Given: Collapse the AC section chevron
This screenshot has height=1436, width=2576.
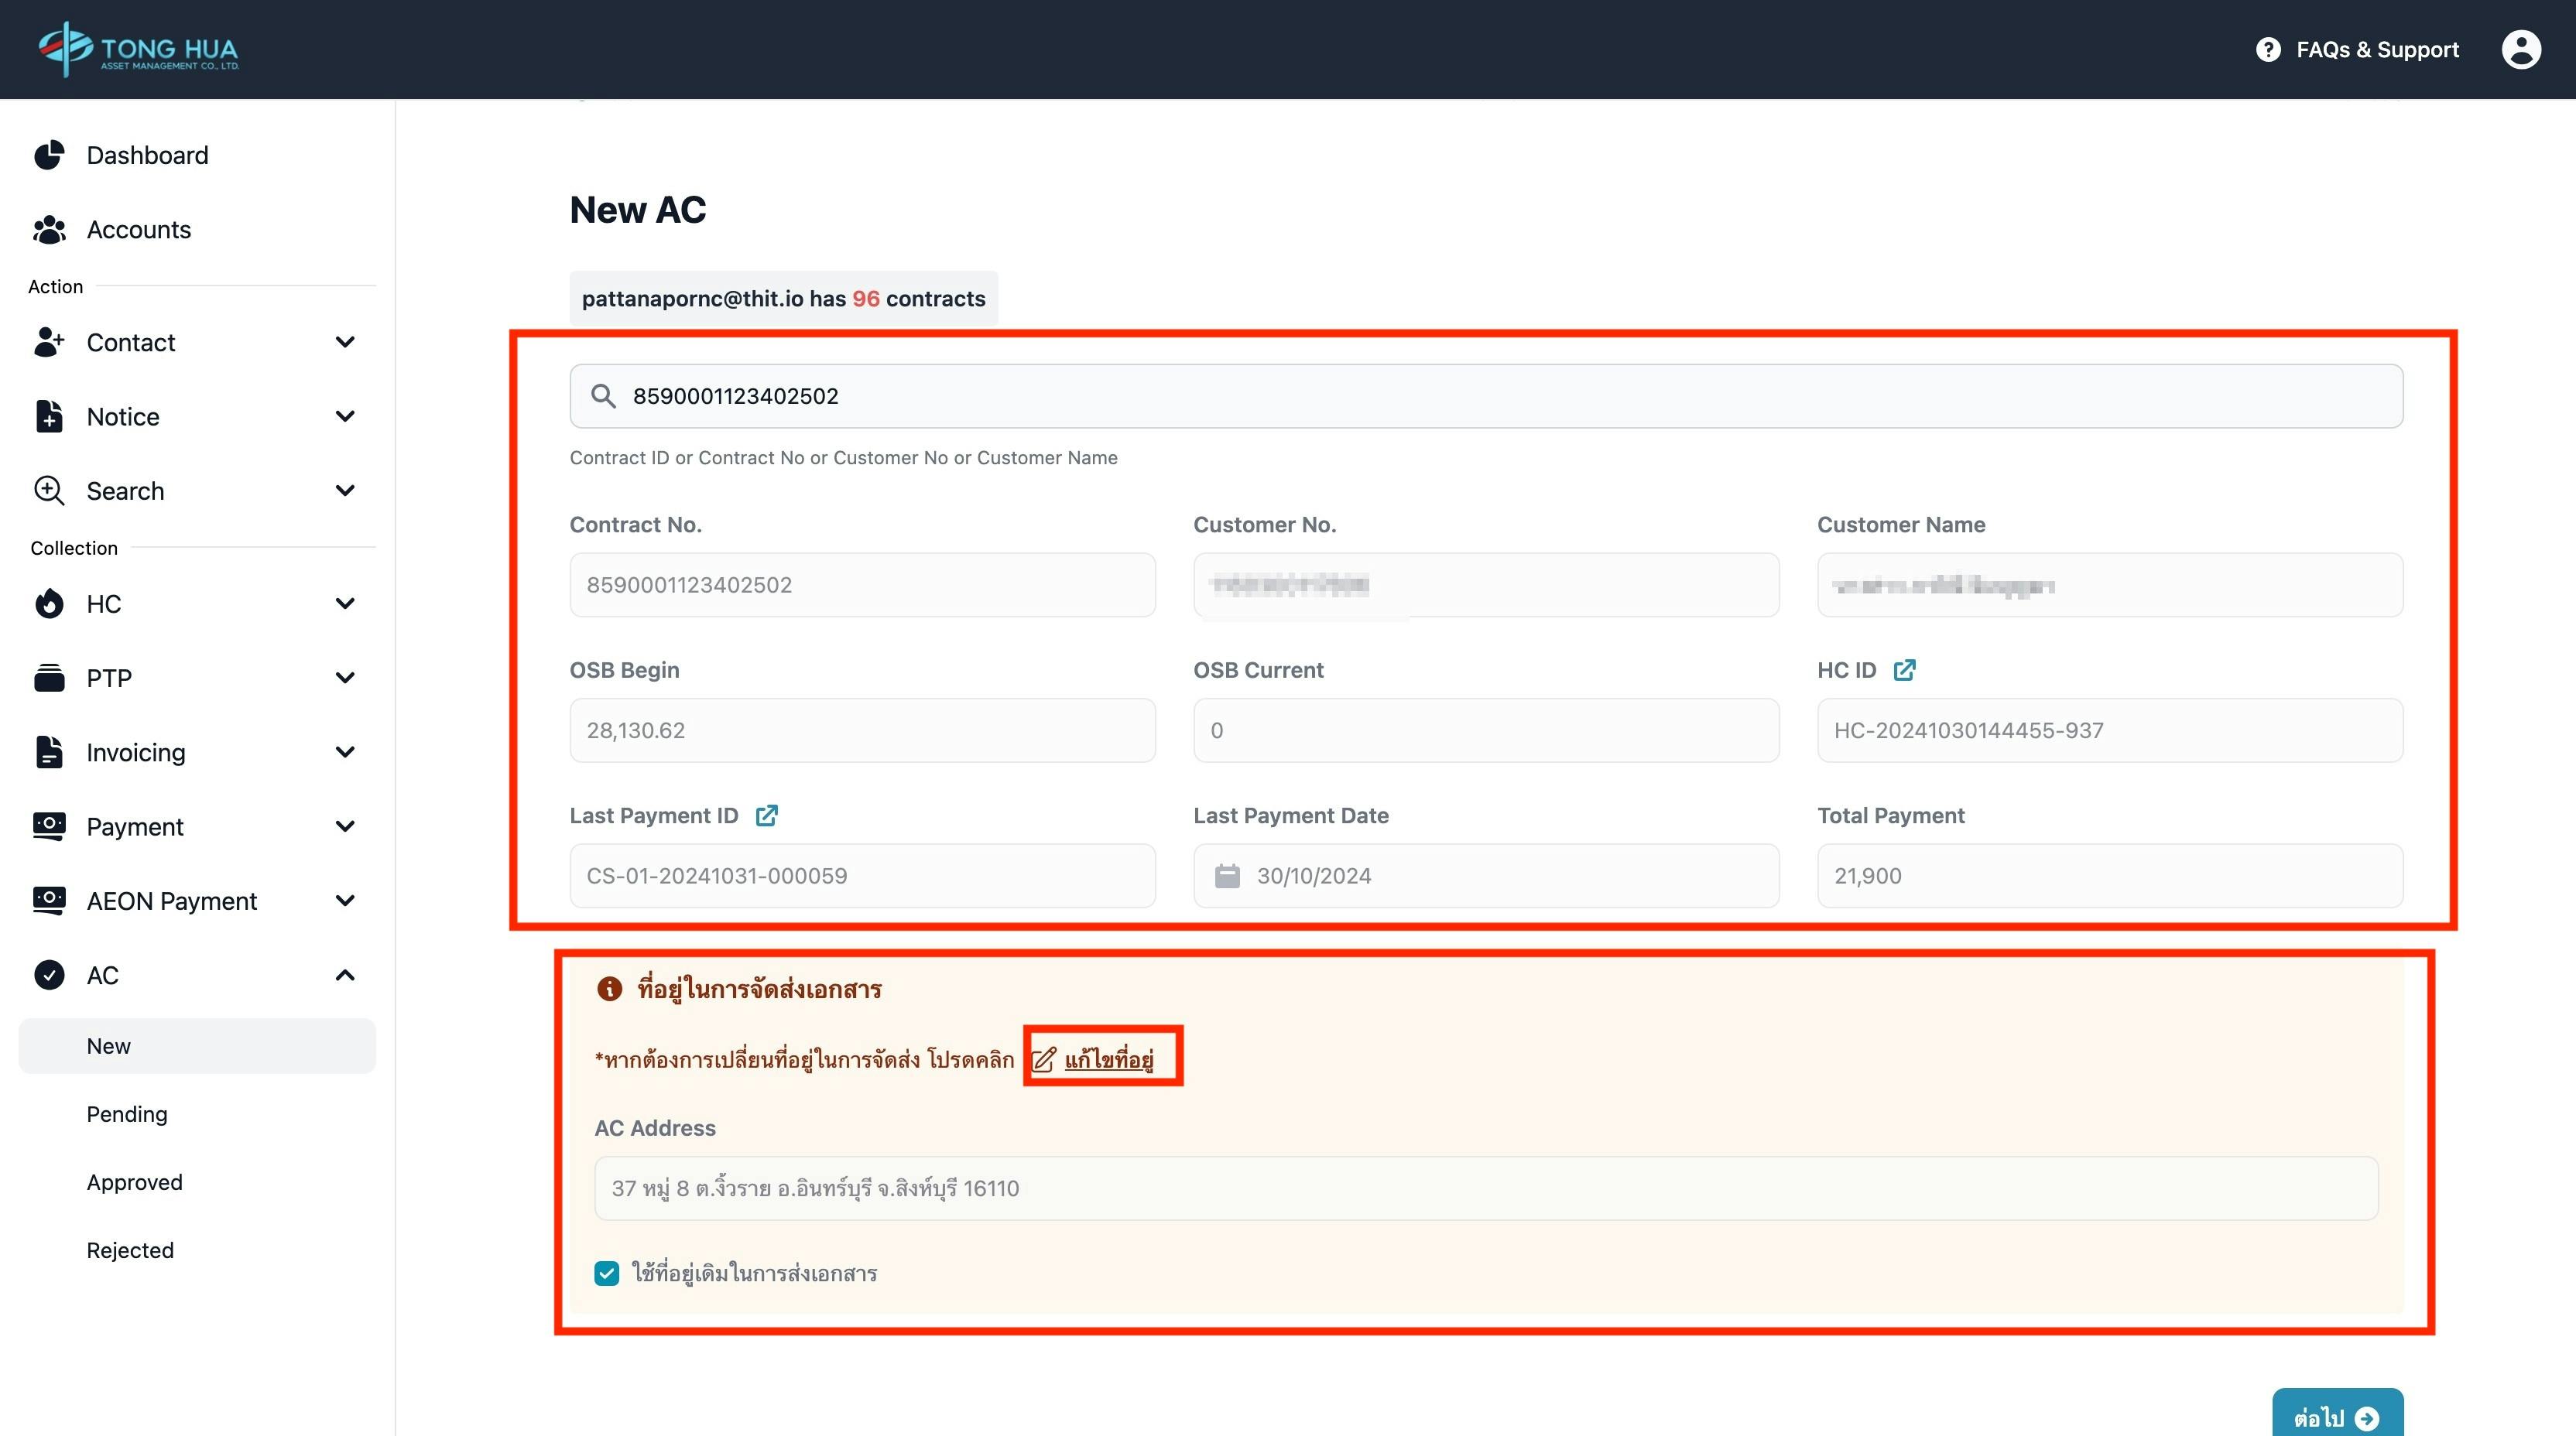Looking at the screenshot, I should point(345,974).
